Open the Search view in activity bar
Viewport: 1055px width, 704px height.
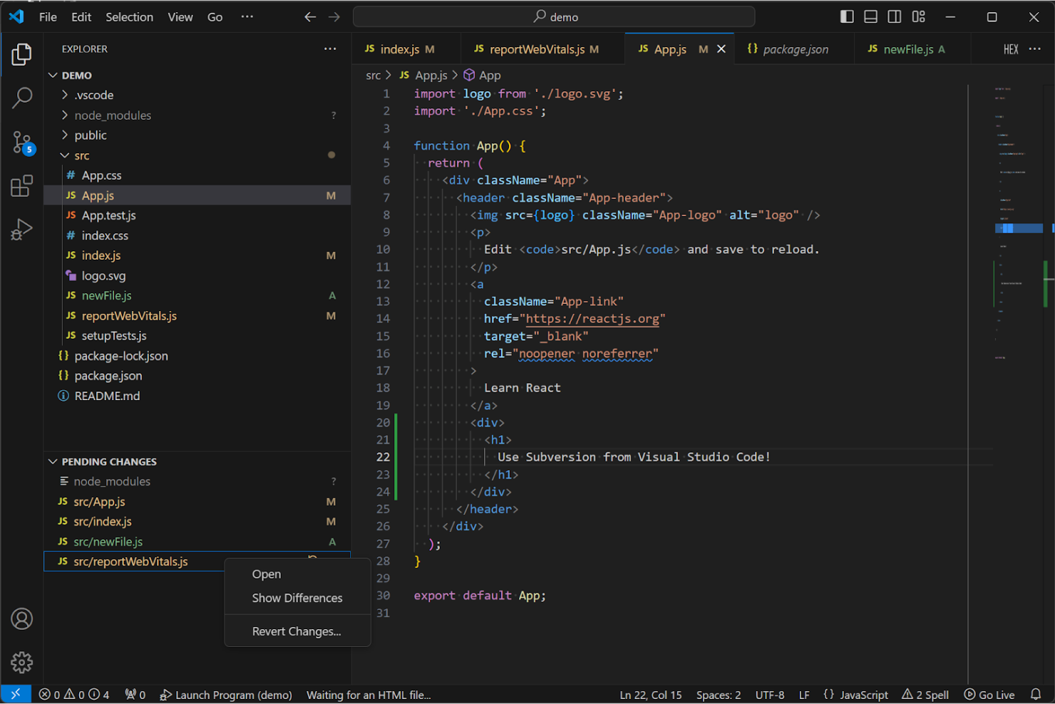[21, 98]
